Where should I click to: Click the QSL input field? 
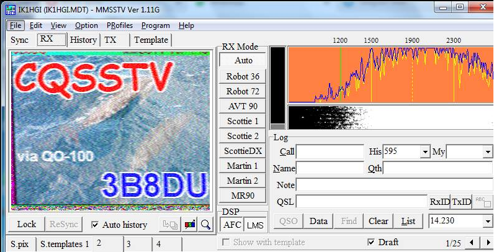[x=361, y=202]
